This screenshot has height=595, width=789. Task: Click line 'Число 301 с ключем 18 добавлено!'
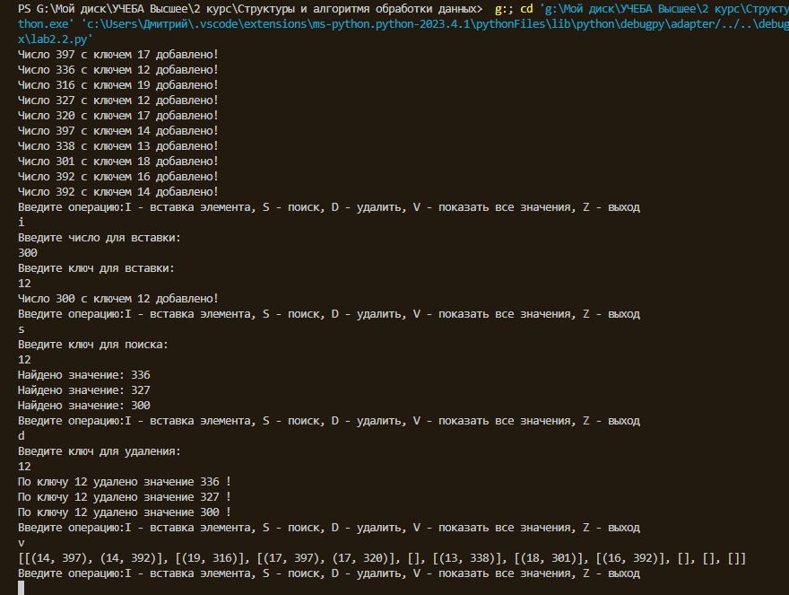(118, 162)
